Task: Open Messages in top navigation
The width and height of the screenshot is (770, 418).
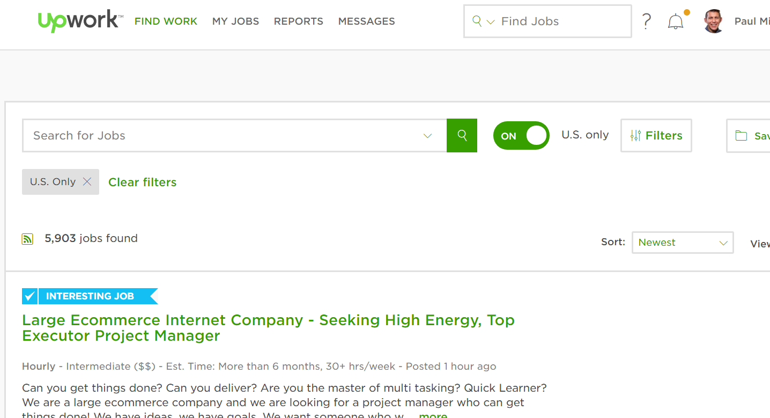Action: pyautogui.click(x=367, y=21)
